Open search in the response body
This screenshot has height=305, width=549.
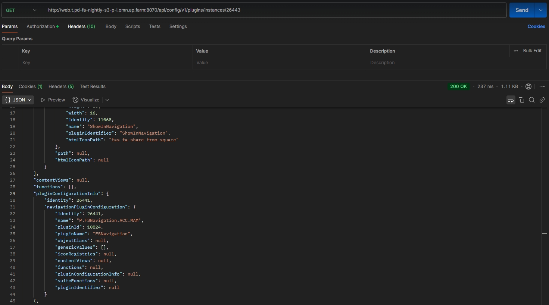532,100
